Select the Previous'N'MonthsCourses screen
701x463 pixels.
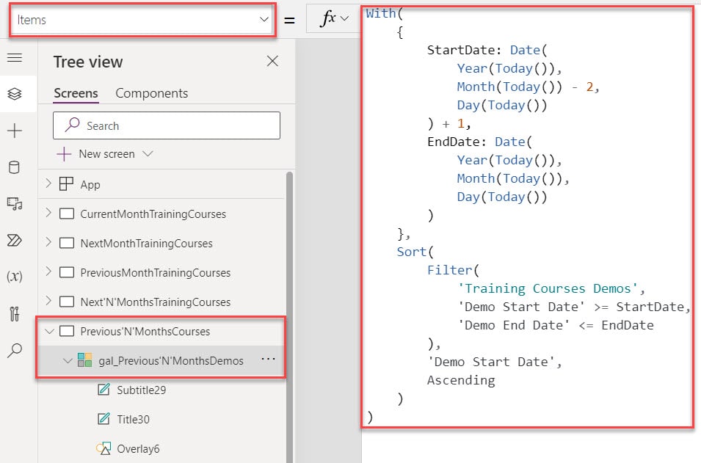145,332
